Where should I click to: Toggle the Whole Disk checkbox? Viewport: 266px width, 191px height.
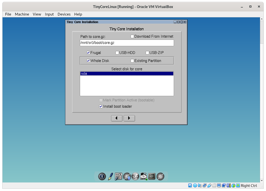(x=88, y=61)
